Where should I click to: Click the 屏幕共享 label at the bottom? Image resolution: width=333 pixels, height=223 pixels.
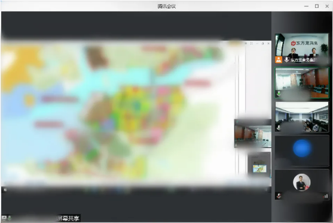68,218
